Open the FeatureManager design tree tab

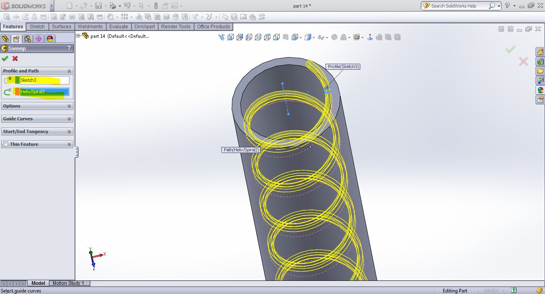pos(5,39)
